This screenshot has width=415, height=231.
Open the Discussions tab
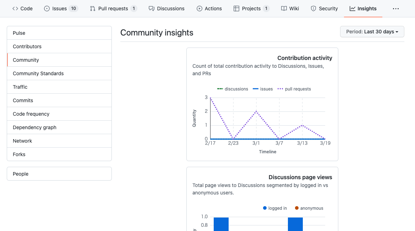coord(166,9)
